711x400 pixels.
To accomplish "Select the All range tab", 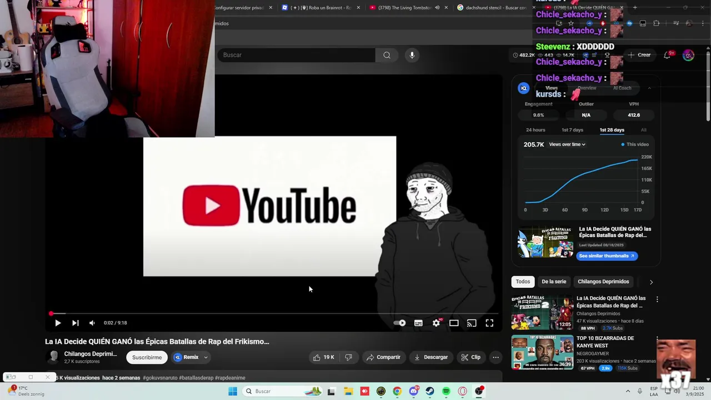I will point(644,130).
